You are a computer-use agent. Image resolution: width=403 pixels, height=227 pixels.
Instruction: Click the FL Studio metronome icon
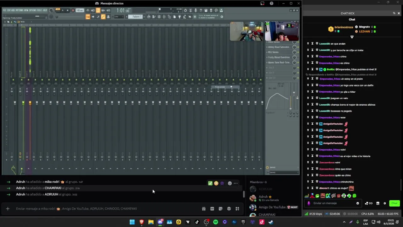tap(88, 10)
